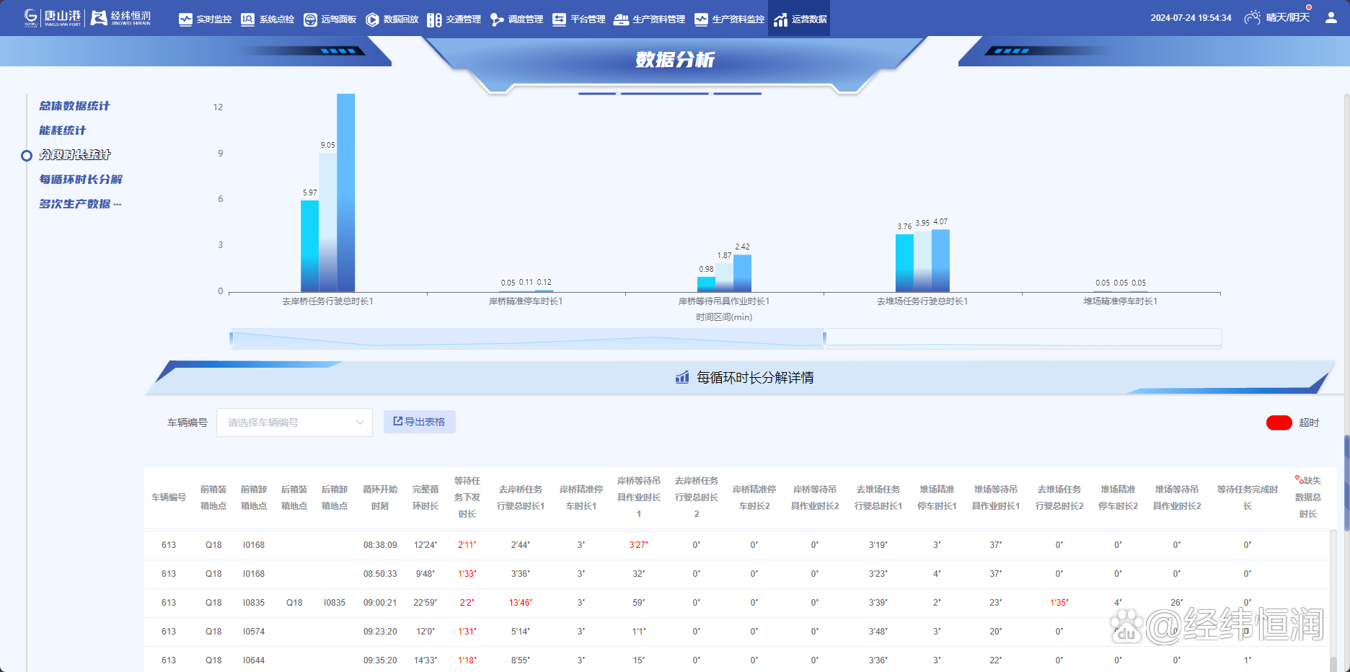The image size is (1350, 672).
Task: Select 每循环时长分解 in the sidebar
Action: click(81, 180)
